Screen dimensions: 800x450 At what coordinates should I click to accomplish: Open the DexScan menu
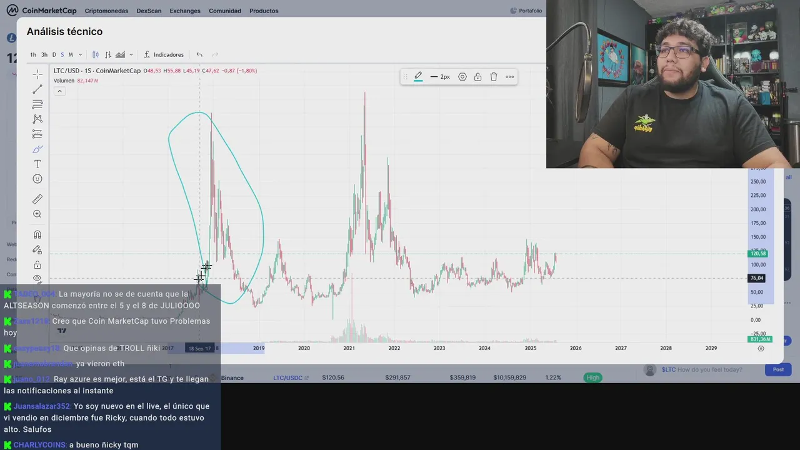[x=149, y=11]
